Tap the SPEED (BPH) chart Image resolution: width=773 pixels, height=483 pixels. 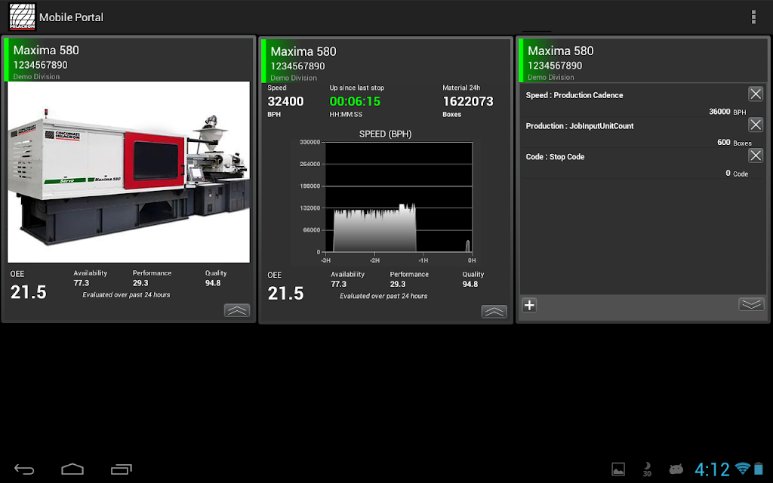click(385, 198)
